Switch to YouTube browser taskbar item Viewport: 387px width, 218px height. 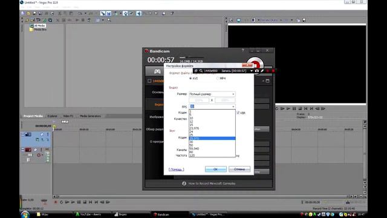[93, 214]
